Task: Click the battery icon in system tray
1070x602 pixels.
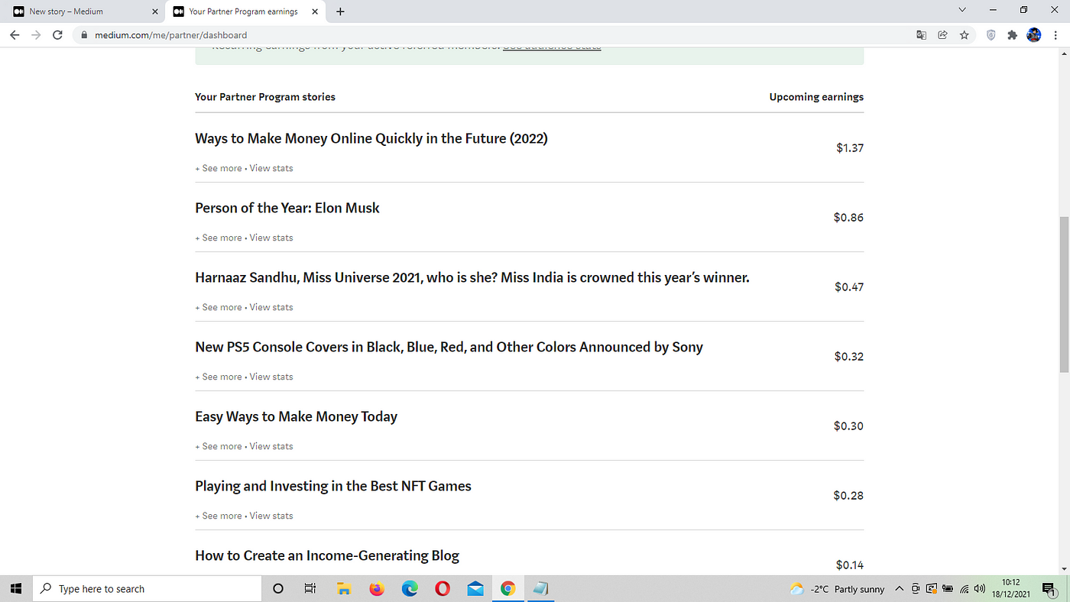Action: [948, 589]
